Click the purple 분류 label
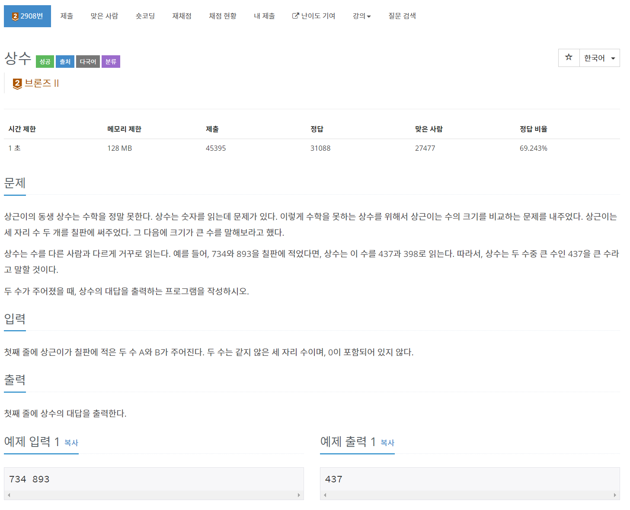Viewport: 630px width, 510px height. point(111,62)
